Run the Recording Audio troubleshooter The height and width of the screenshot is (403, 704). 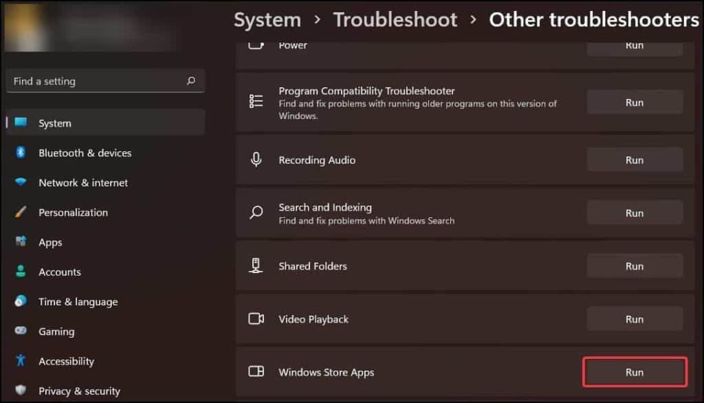point(634,159)
